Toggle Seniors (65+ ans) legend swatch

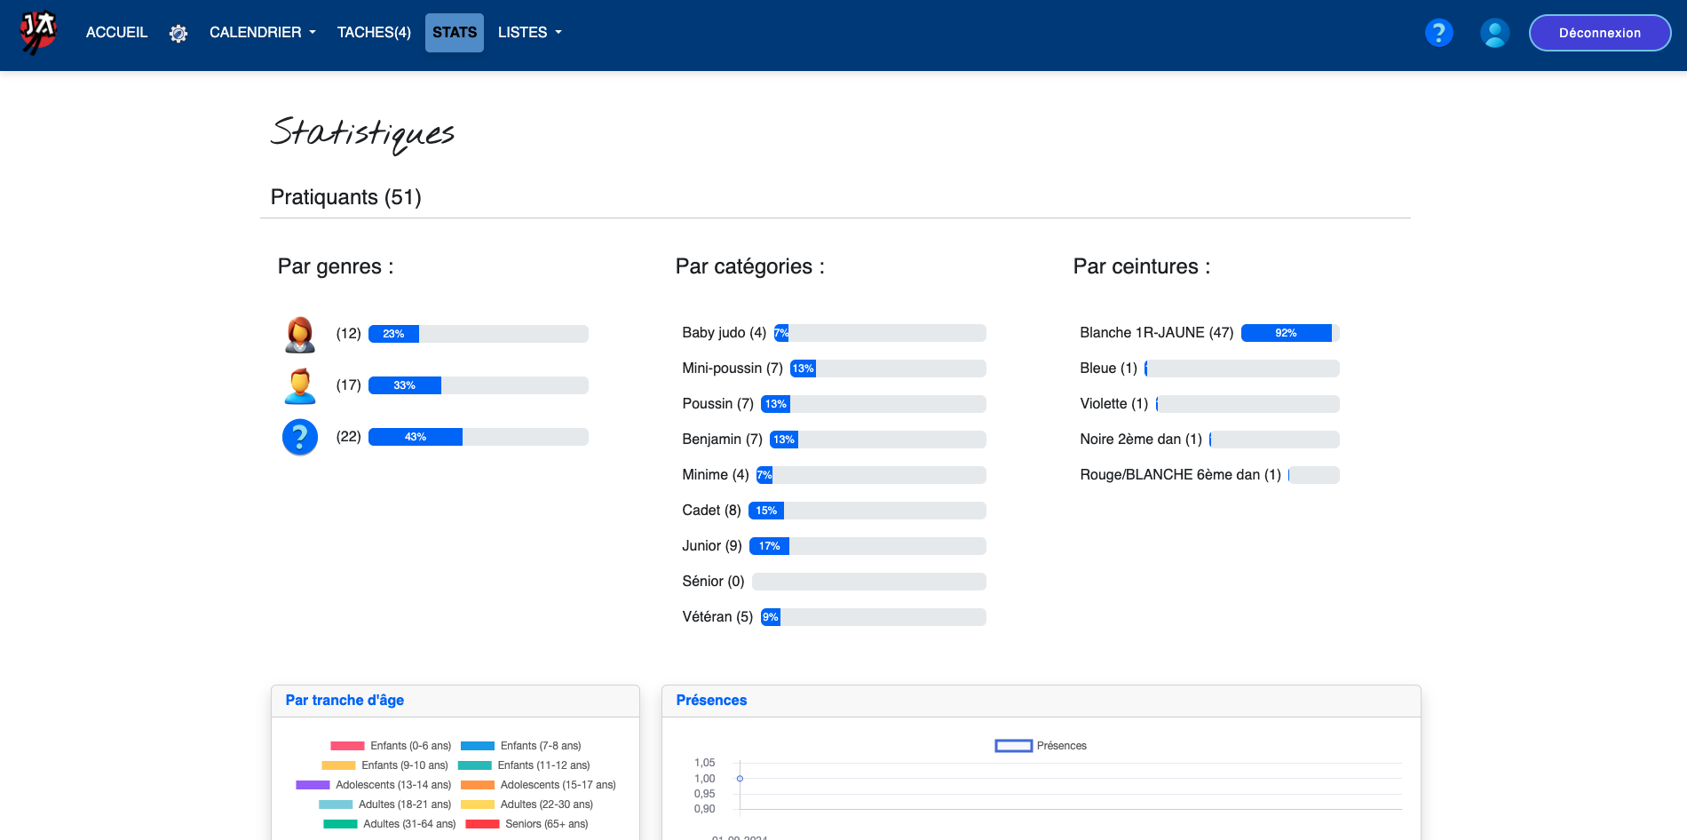coord(482,824)
